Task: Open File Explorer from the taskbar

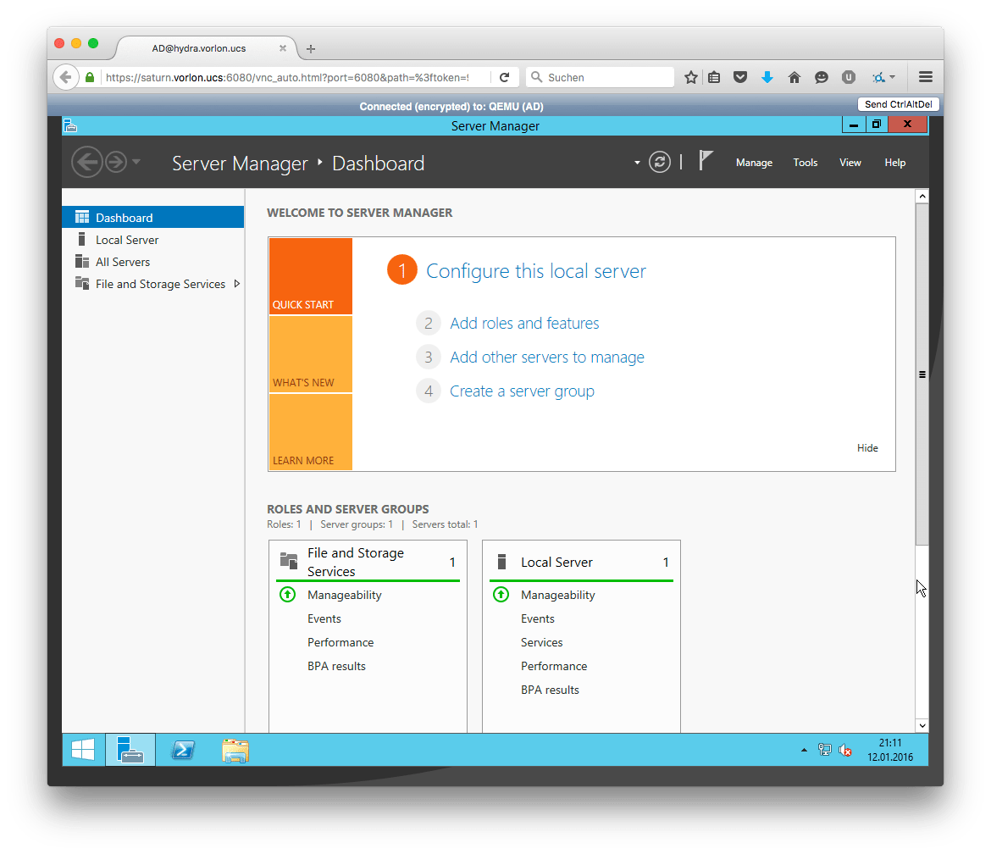Action: click(235, 750)
